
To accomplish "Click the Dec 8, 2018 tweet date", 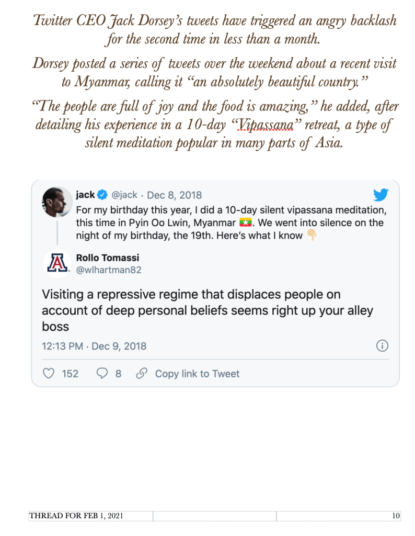I will tap(174, 195).
